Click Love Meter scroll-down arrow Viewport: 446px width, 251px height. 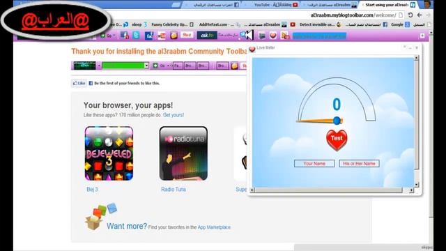point(417,185)
